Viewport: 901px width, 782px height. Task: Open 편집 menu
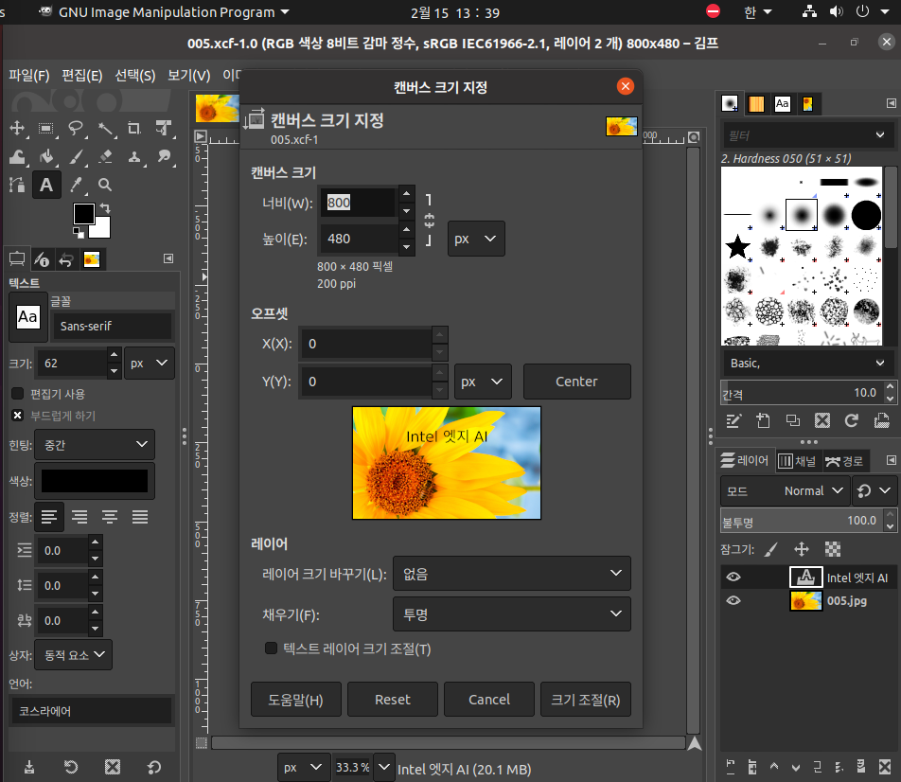coord(82,76)
